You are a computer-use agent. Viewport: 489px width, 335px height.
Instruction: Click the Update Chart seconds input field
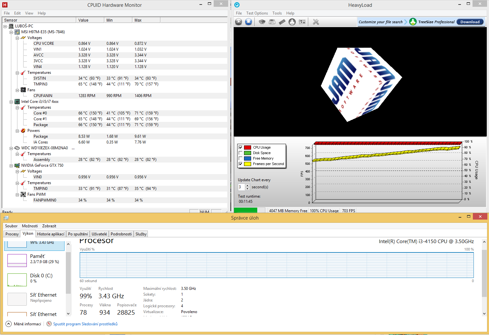click(x=241, y=187)
